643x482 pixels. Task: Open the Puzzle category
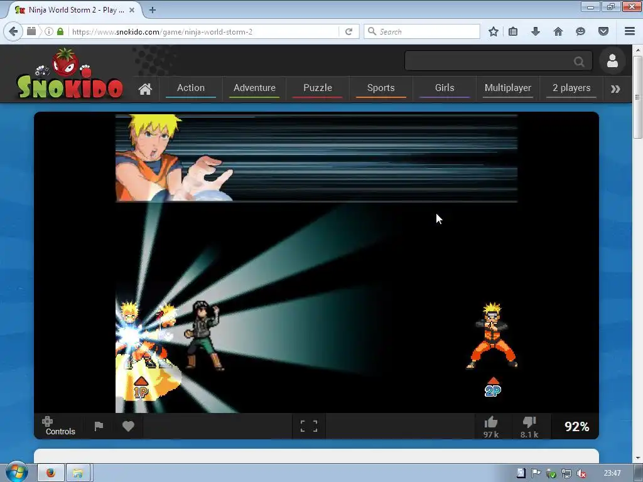pyautogui.click(x=318, y=88)
